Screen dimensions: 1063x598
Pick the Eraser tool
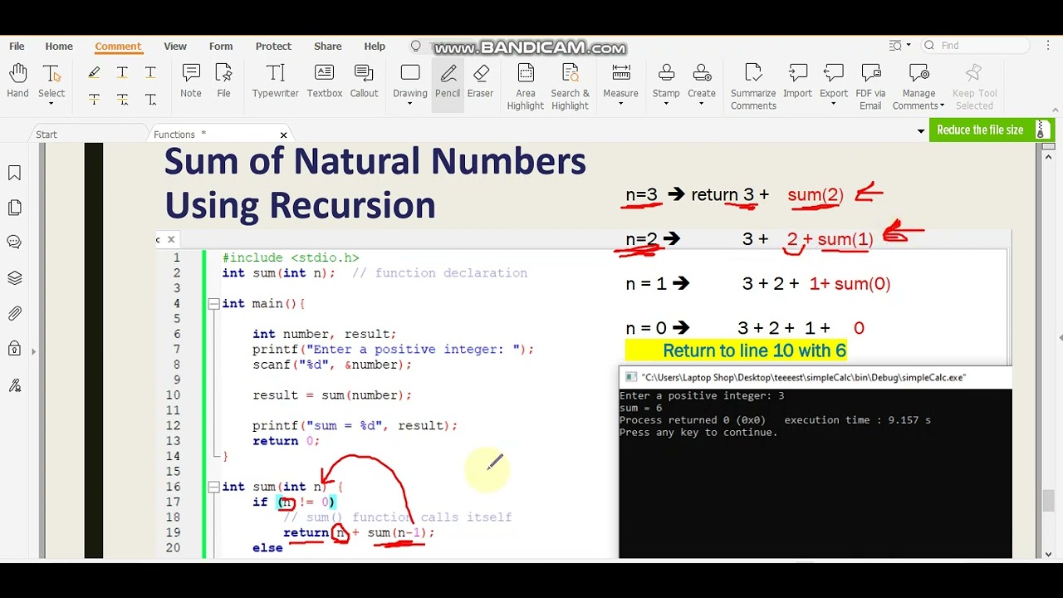[x=480, y=81]
